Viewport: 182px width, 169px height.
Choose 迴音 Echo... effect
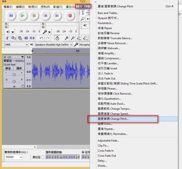point(134,124)
